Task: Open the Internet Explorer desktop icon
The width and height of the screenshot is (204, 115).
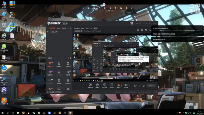Action: tap(4, 37)
